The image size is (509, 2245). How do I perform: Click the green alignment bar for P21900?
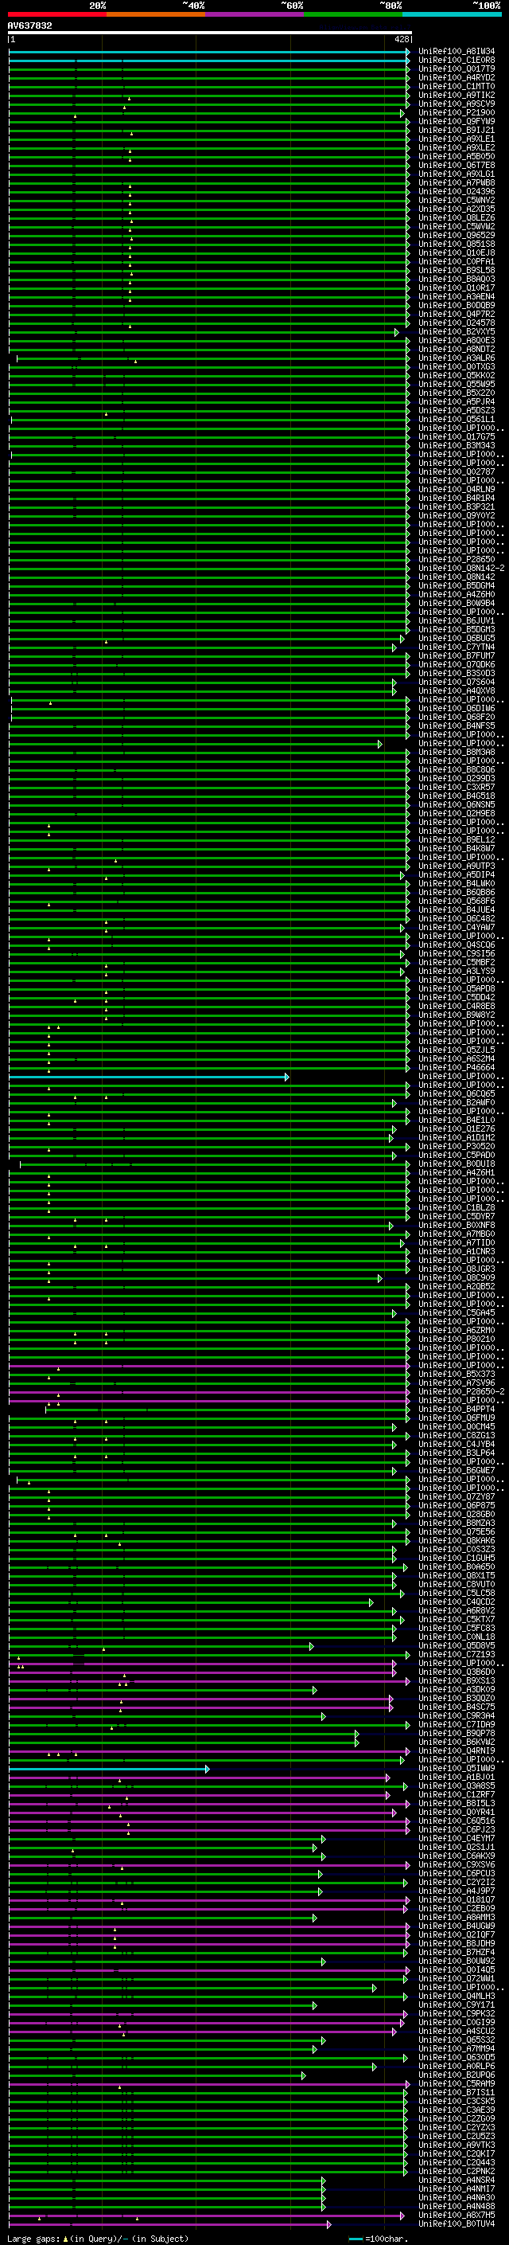pos(206,113)
